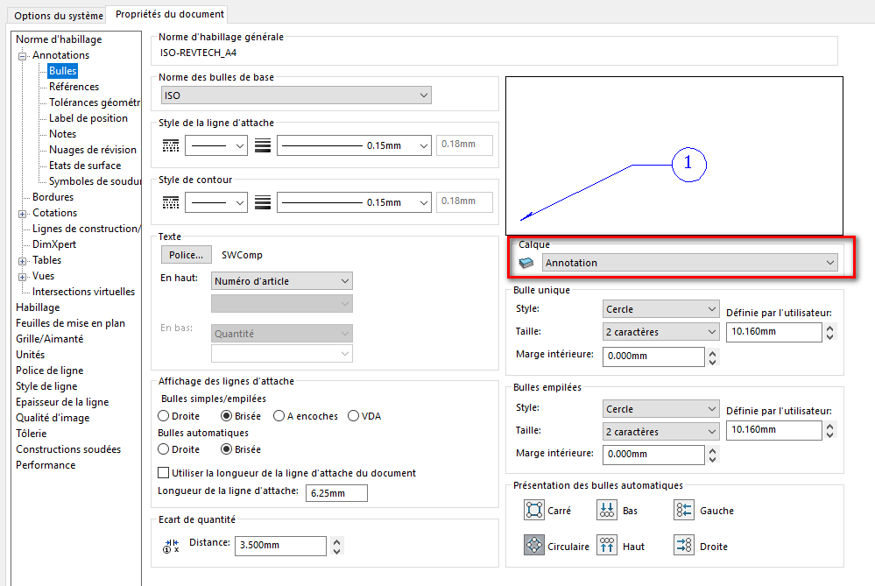The image size is (875, 586).
Task: Click the leader line thickness icon
Action: tap(262, 146)
